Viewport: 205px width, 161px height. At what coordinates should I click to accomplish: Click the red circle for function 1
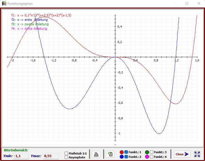click(x=122, y=152)
